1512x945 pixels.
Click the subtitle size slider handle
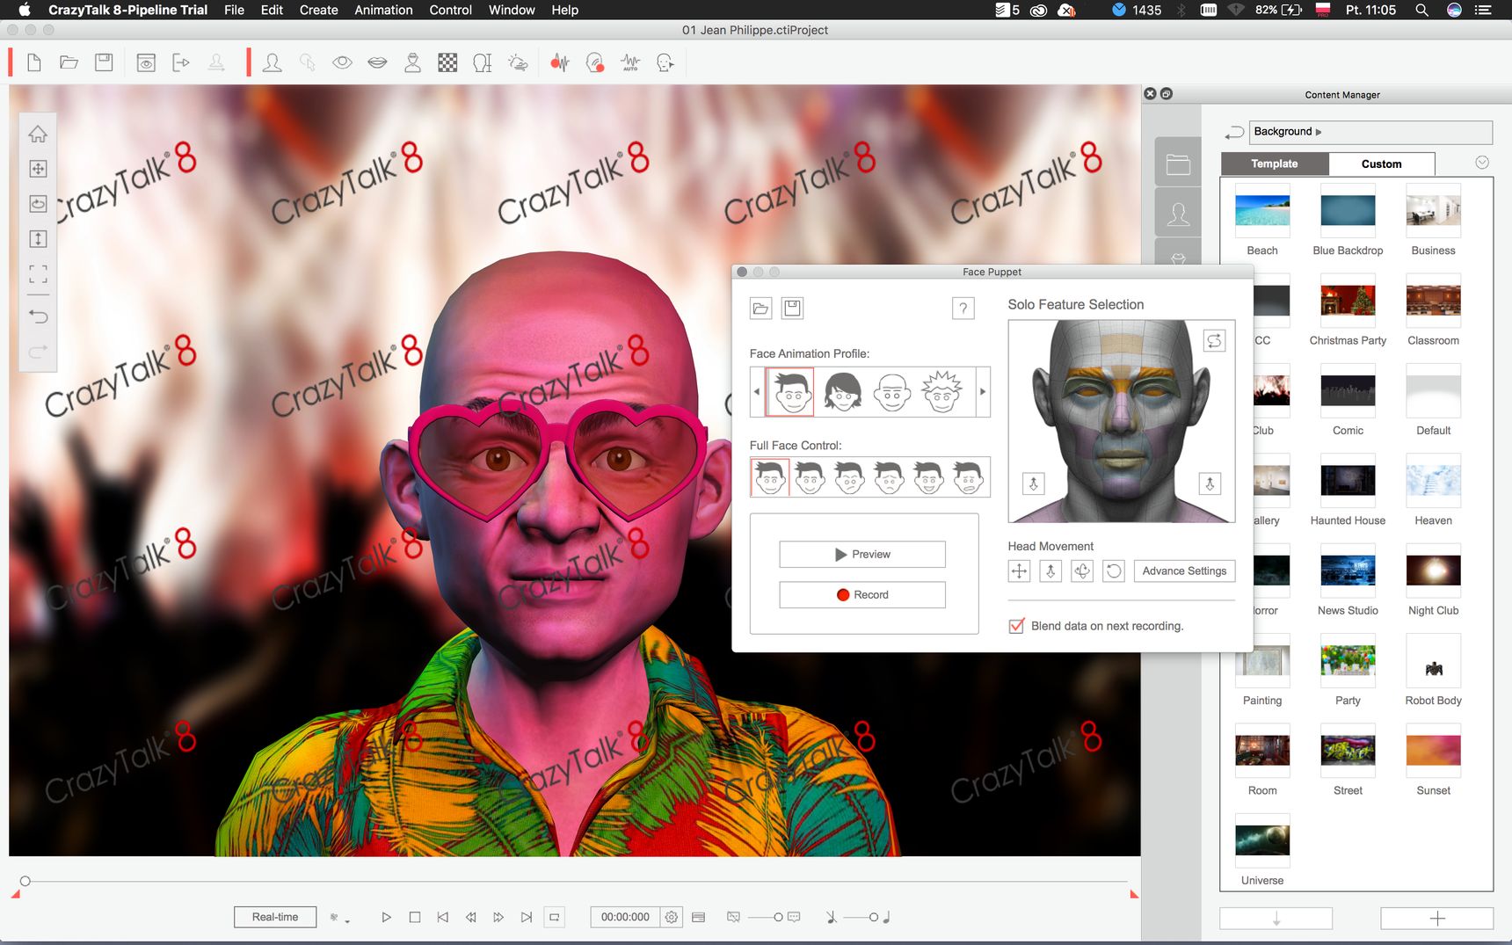[x=778, y=917]
